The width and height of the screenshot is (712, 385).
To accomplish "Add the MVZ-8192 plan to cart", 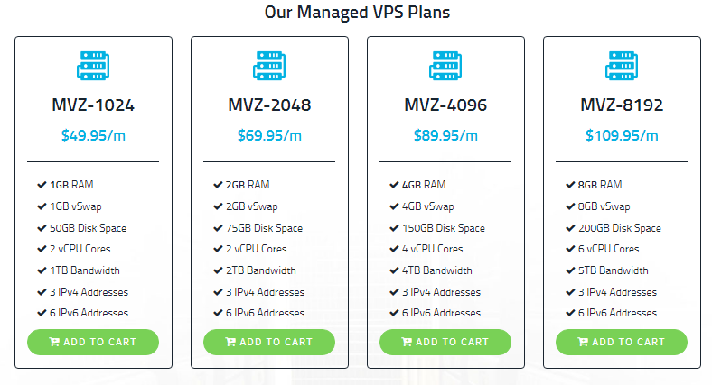I will pos(622,342).
